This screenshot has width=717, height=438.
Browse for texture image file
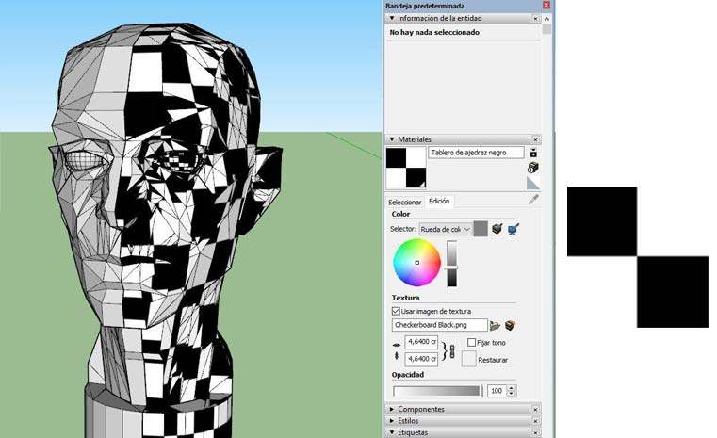pyautogui.click(x=495, y=325)
